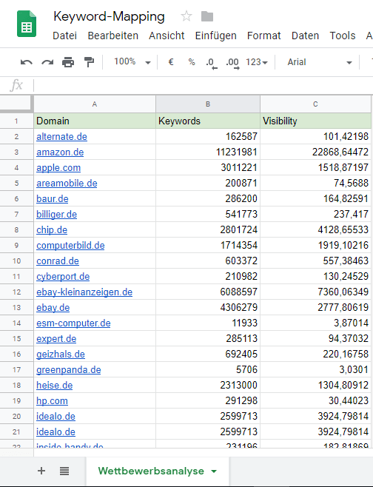This screenshot has height=487, width=373.
Task: Open the Bearbeiten menu
Action: pos(113,36)
